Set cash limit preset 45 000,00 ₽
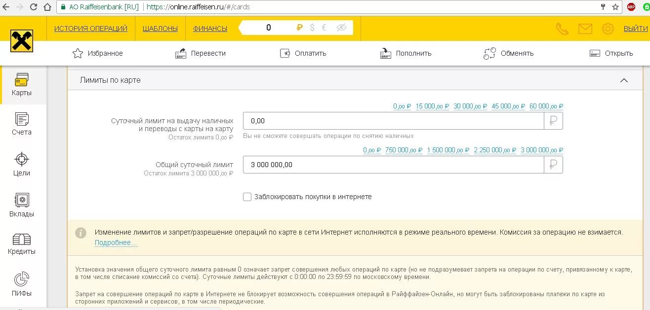 click(509, 106)
